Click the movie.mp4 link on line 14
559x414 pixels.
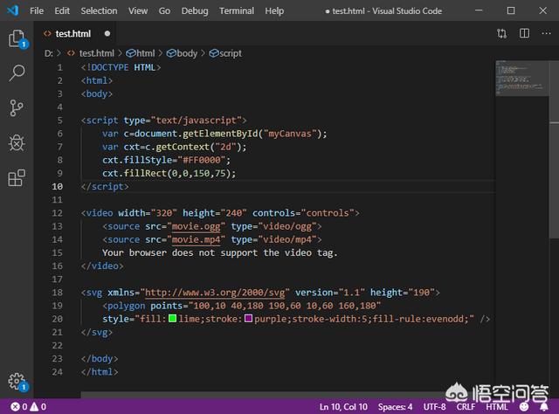(x=196, y=239)
